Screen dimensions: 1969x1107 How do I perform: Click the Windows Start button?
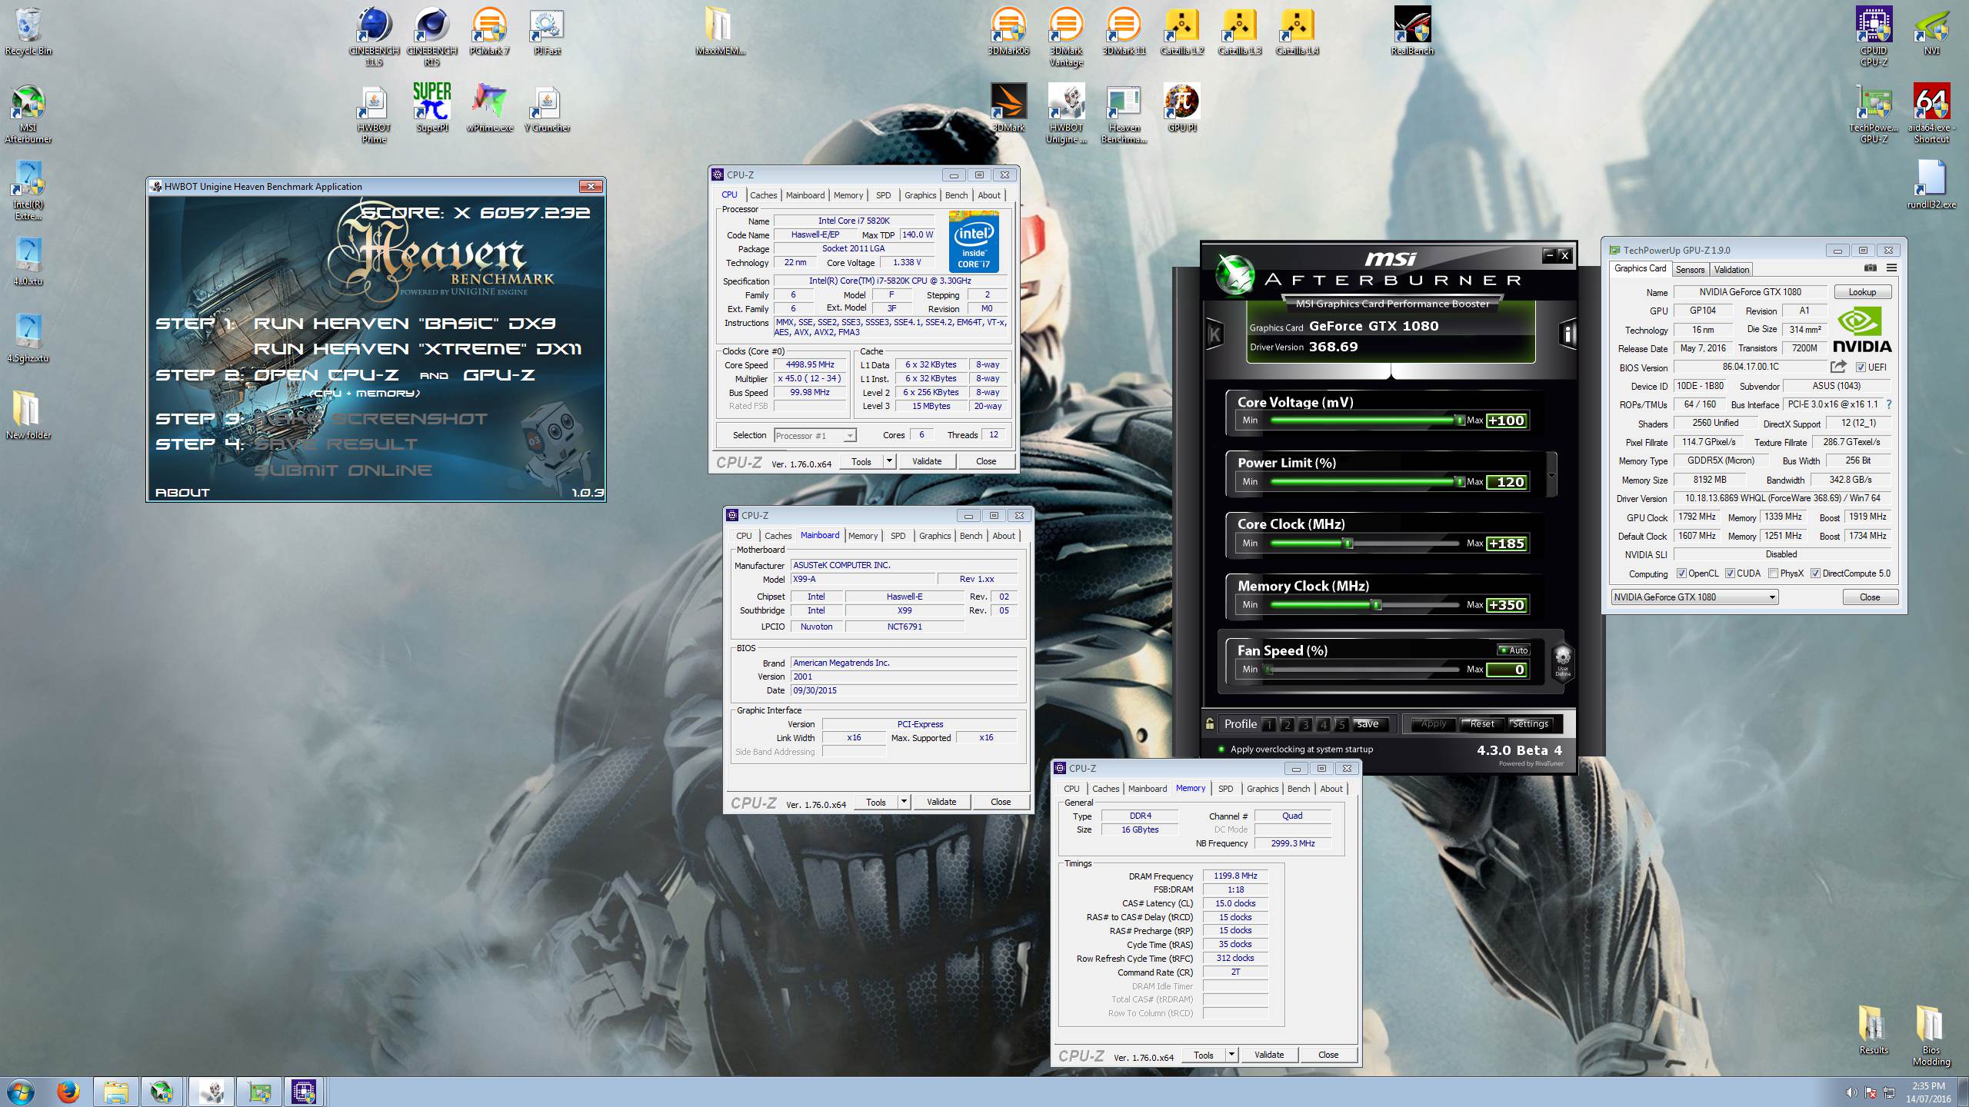pyautogui.click(x=20, y=1092)
